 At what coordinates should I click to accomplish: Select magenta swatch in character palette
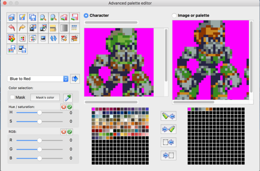coord(93,109)
